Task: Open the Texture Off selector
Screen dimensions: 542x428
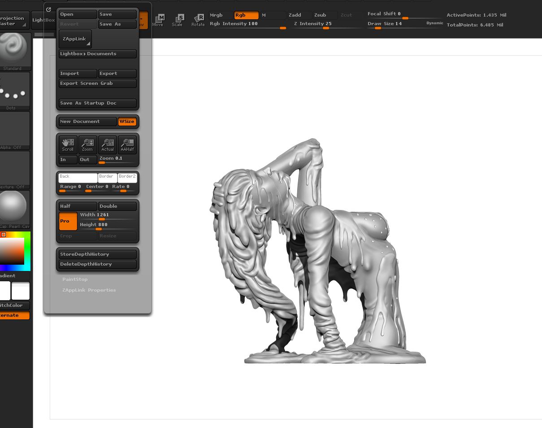Action: click(x=14, y=170)
